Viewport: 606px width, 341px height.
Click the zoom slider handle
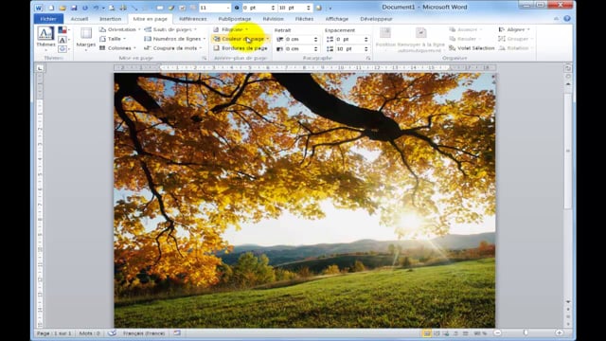526,332
